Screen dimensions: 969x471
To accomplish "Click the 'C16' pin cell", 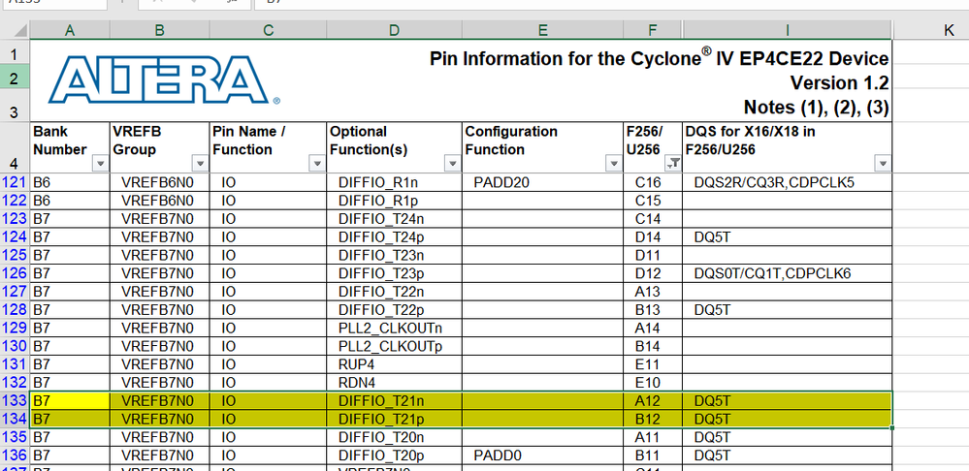I will pos(653,183).
